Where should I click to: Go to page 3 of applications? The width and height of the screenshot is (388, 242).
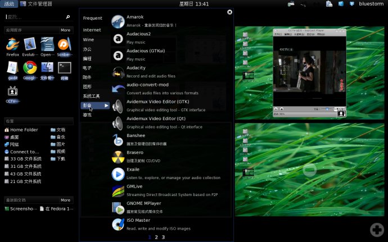point(163,237)
